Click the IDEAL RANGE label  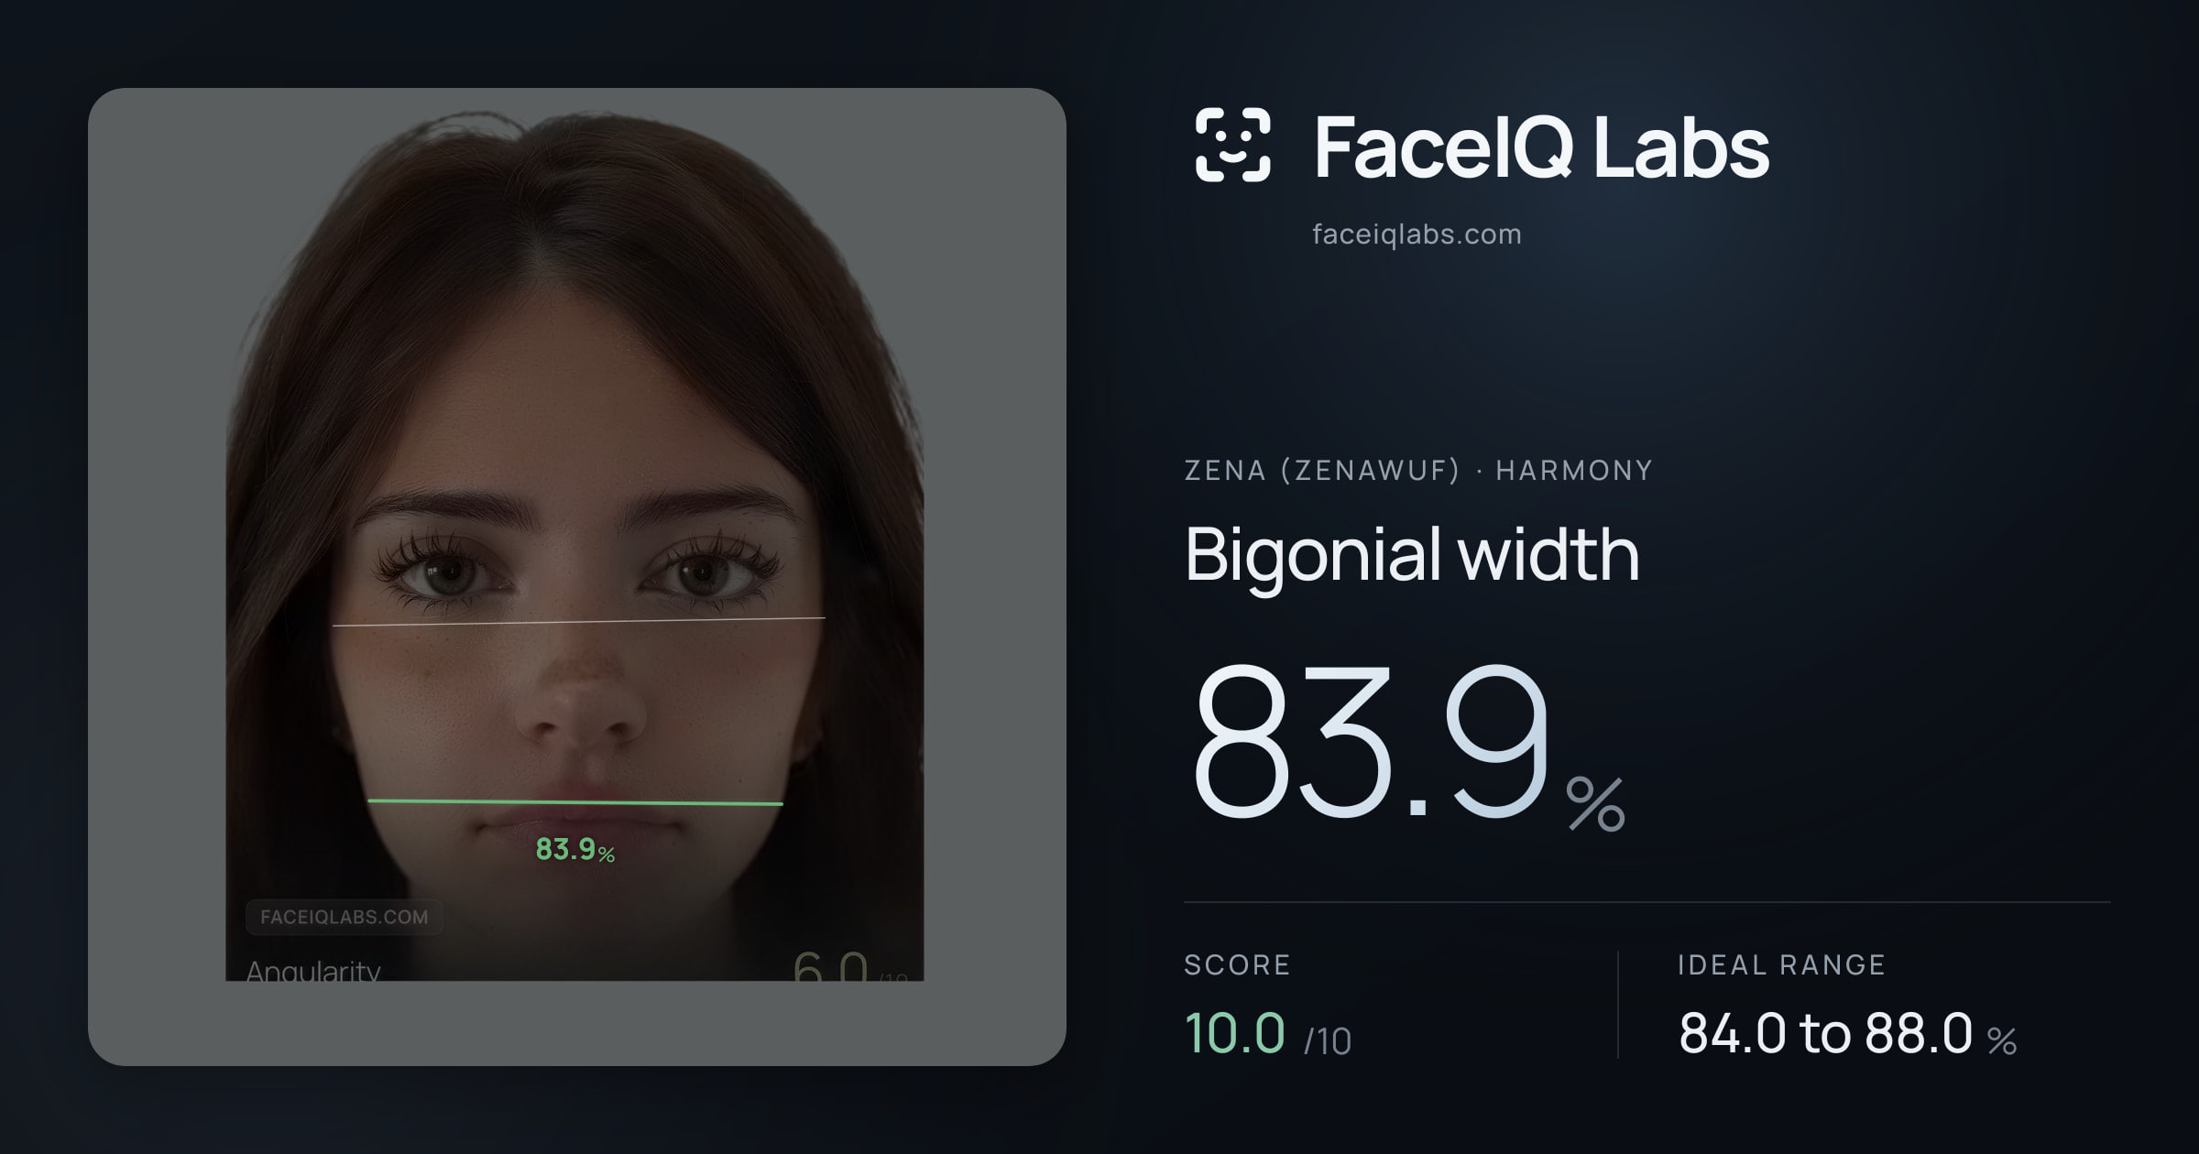point(1781,964)
